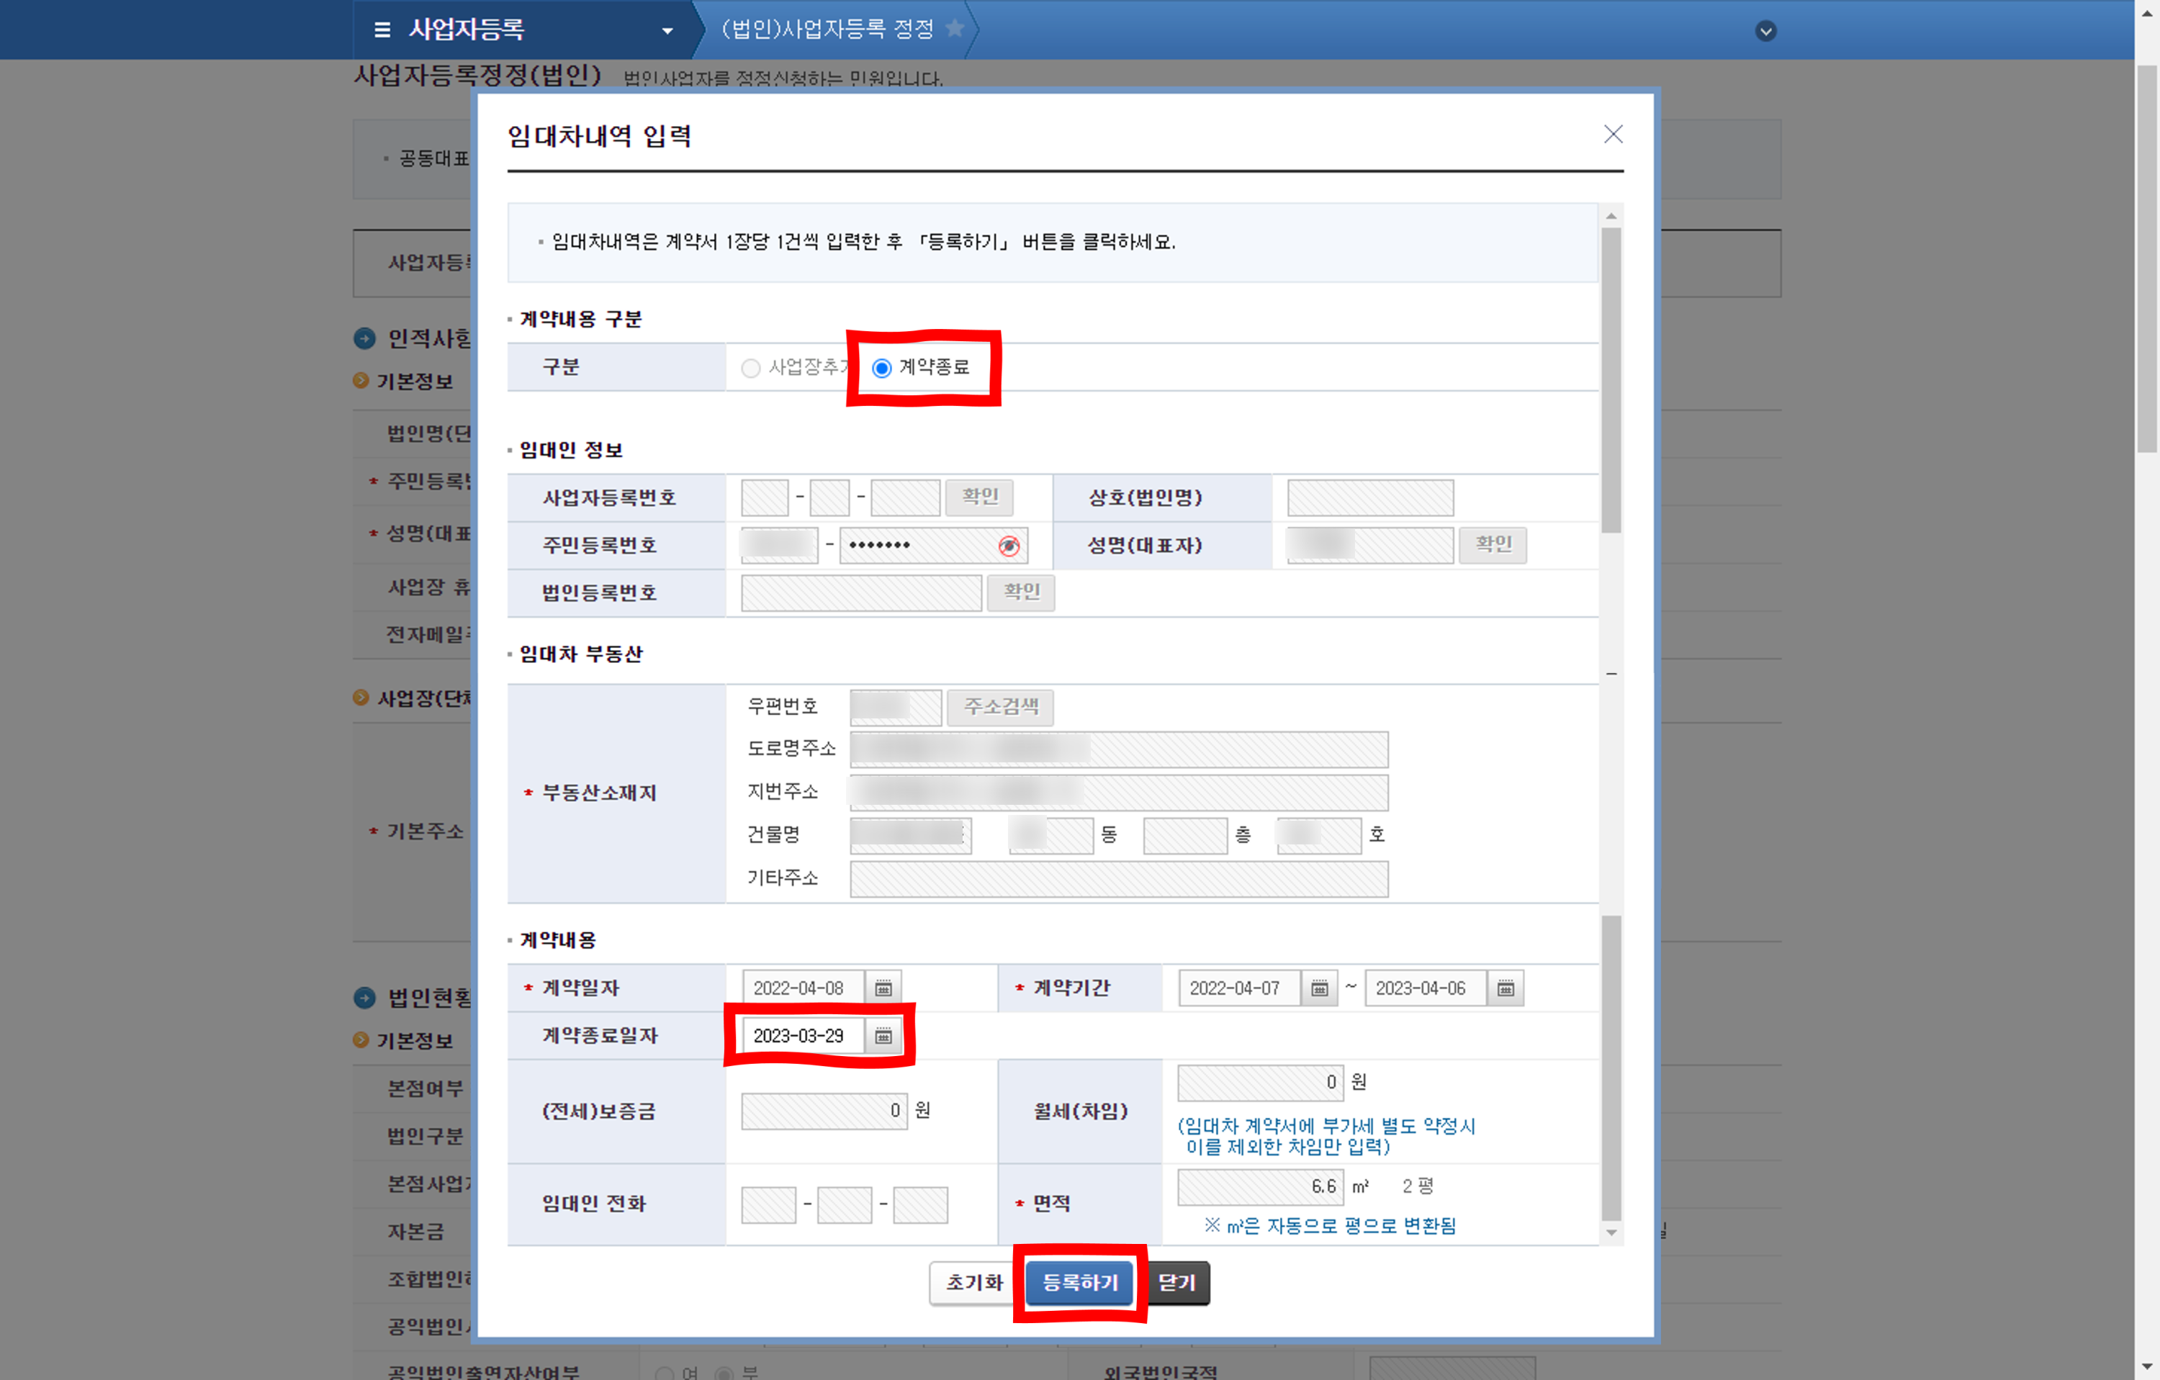Click the 주소검색 address search button
The image size is (2160, 1380).
coord(1000,708)
